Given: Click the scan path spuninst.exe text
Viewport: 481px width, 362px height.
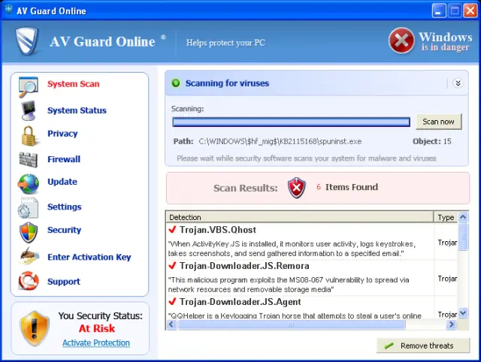Looking at the screenshot, I should [x=280, y=141].
